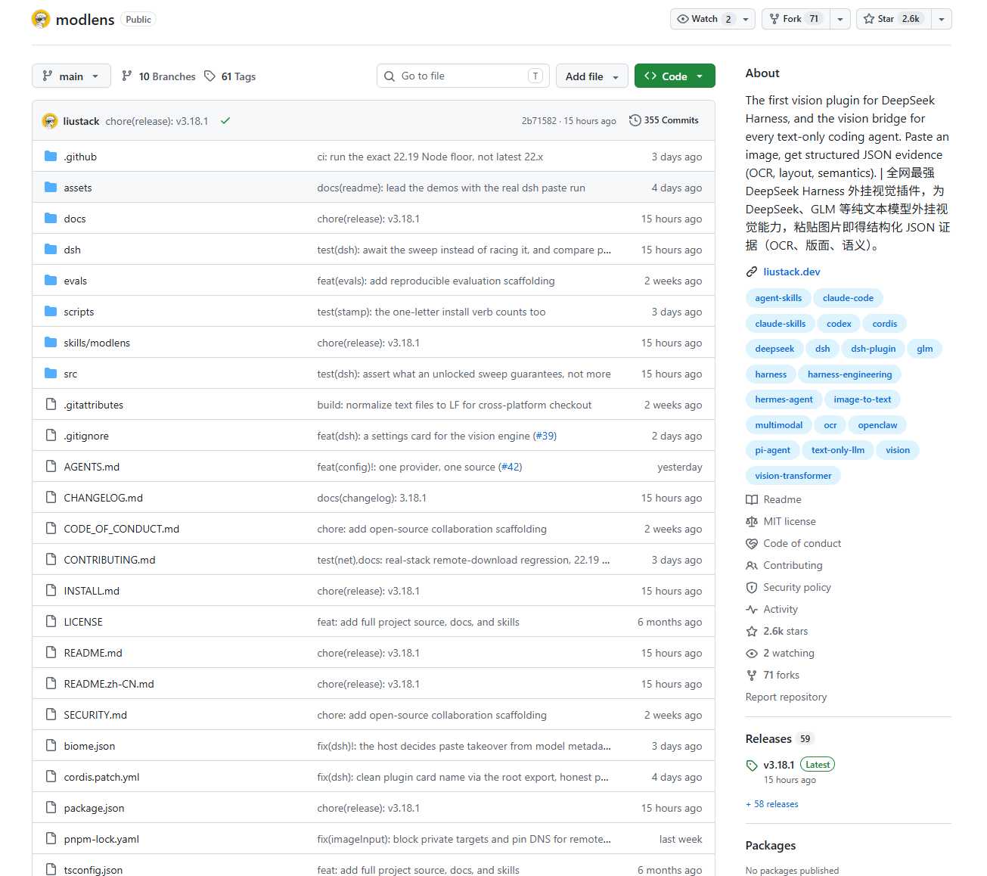The height and width of the screenshot is (876, 987).
Task: Select the ocr topic tag
Action: [830, 425]
